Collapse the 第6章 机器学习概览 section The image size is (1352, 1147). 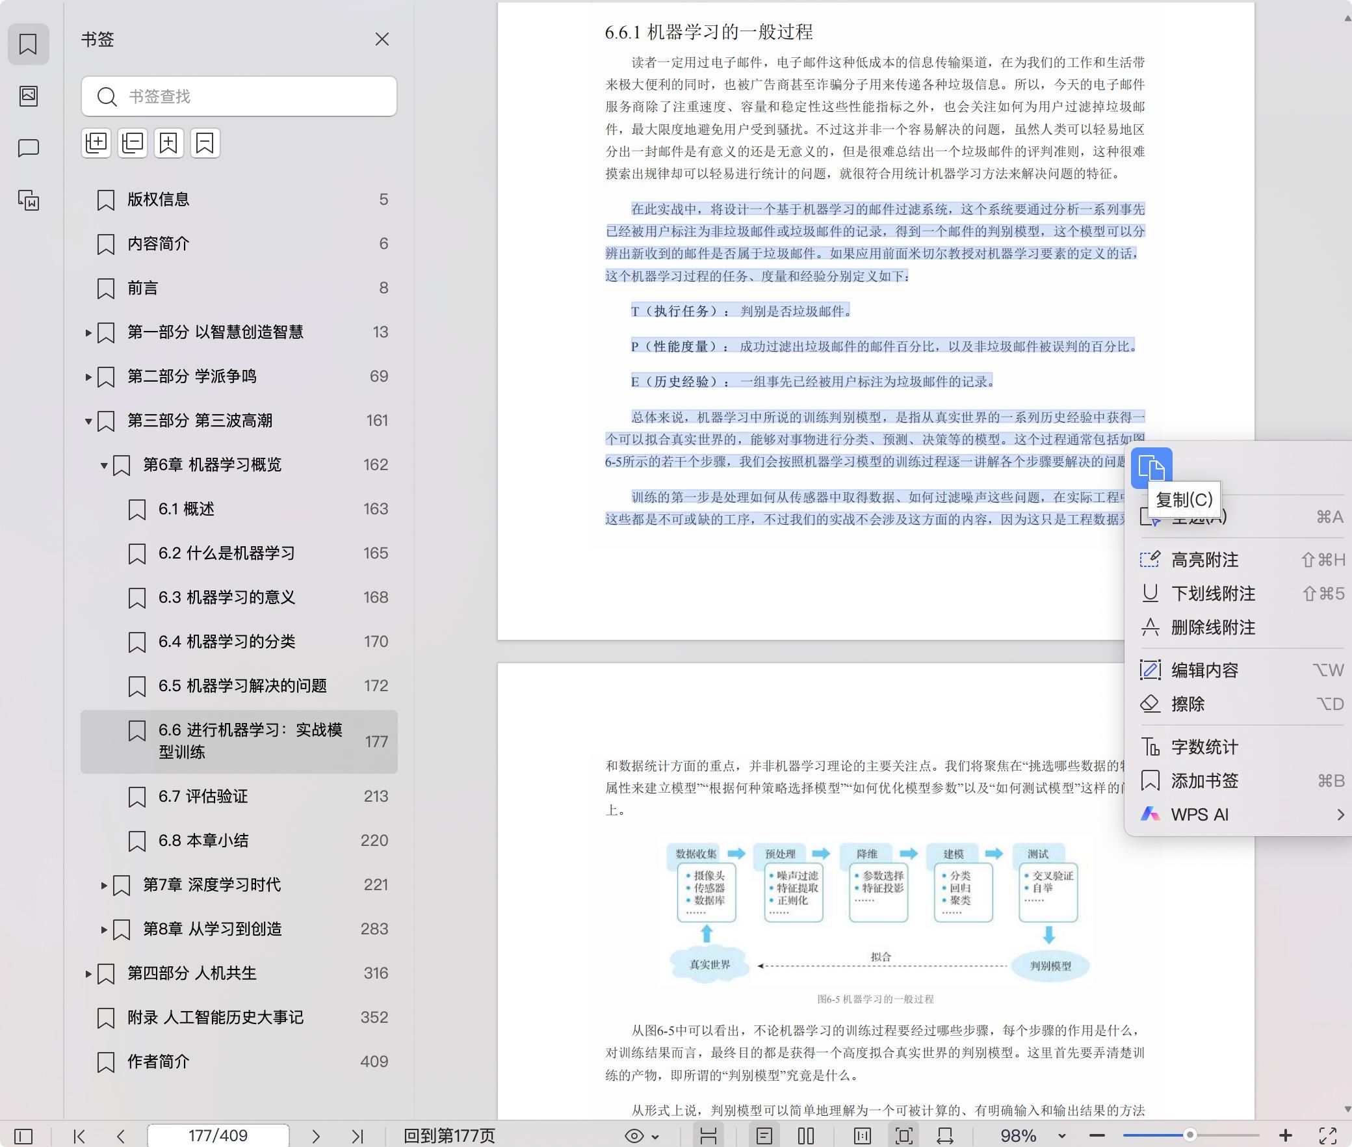tap(104, 465)
